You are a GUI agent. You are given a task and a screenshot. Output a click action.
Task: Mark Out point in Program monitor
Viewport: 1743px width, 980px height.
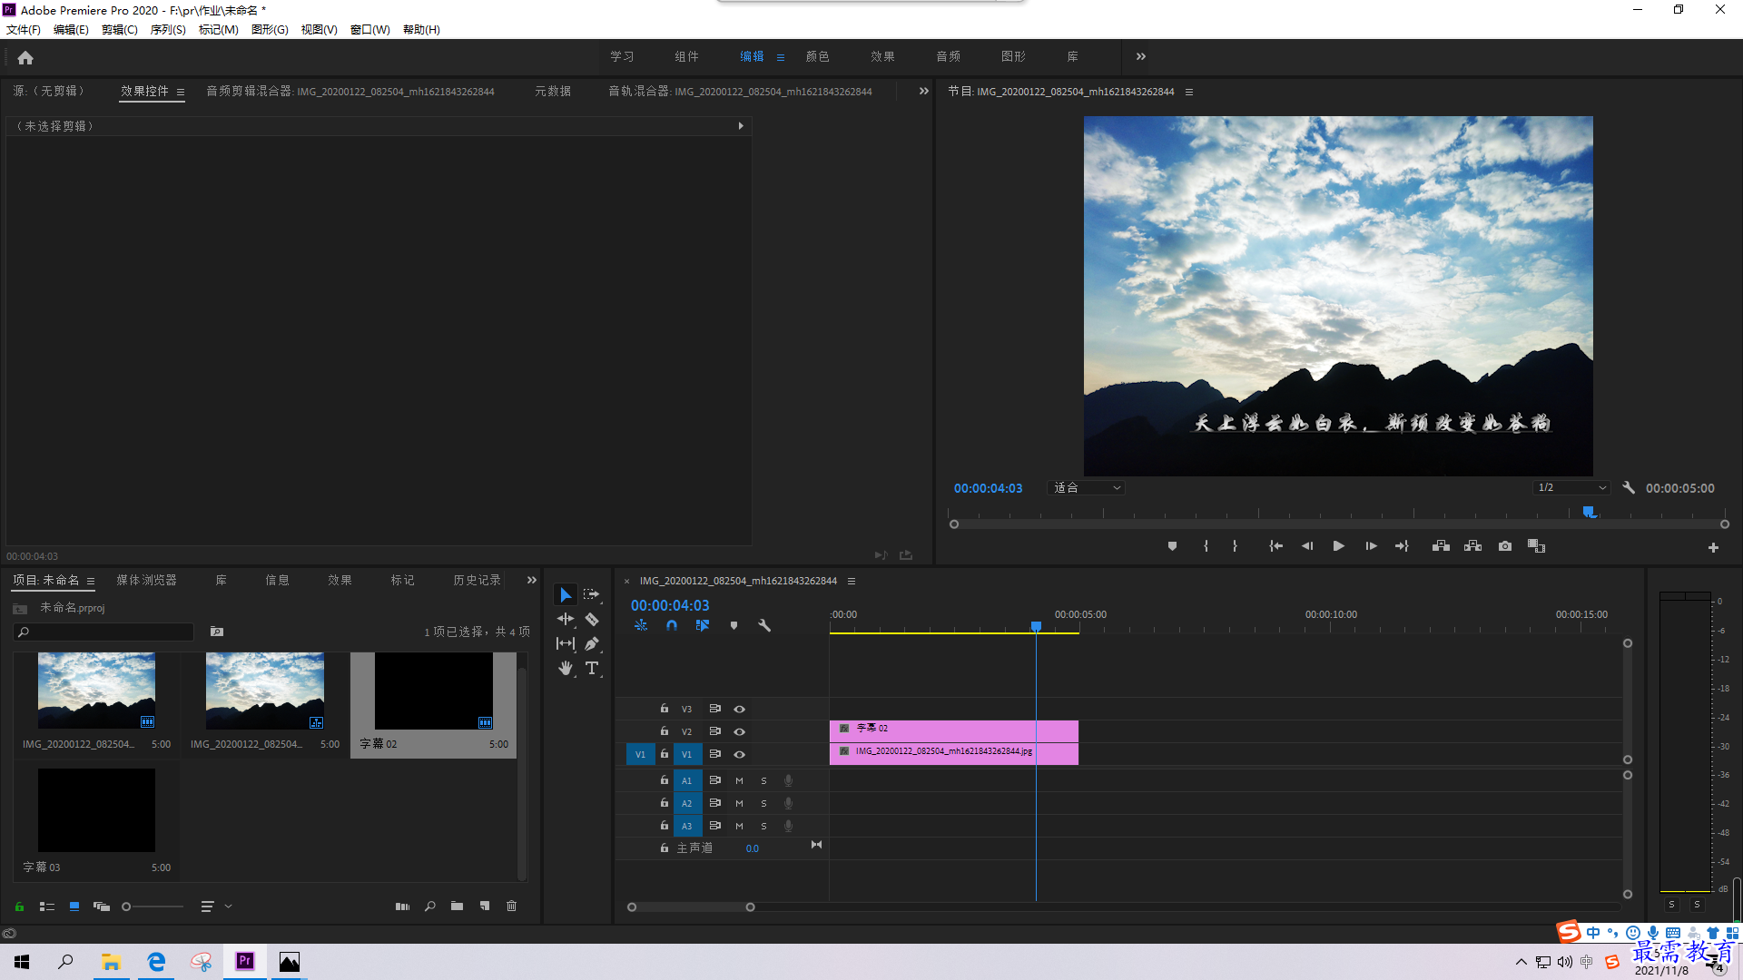pyautogui.click(x=1235, y=546)
